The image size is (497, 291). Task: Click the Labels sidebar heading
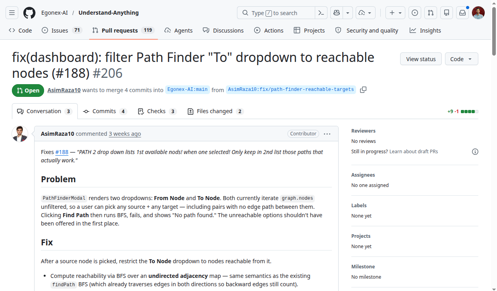pos(359,205)
